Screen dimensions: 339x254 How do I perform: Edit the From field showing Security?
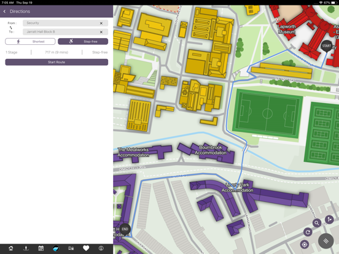(65, 23)
